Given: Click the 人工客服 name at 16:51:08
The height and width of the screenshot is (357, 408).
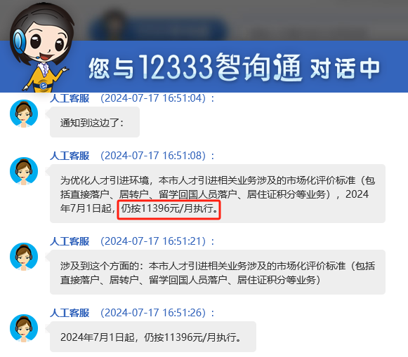Looking at the screenshot, I should pos(70,156).
